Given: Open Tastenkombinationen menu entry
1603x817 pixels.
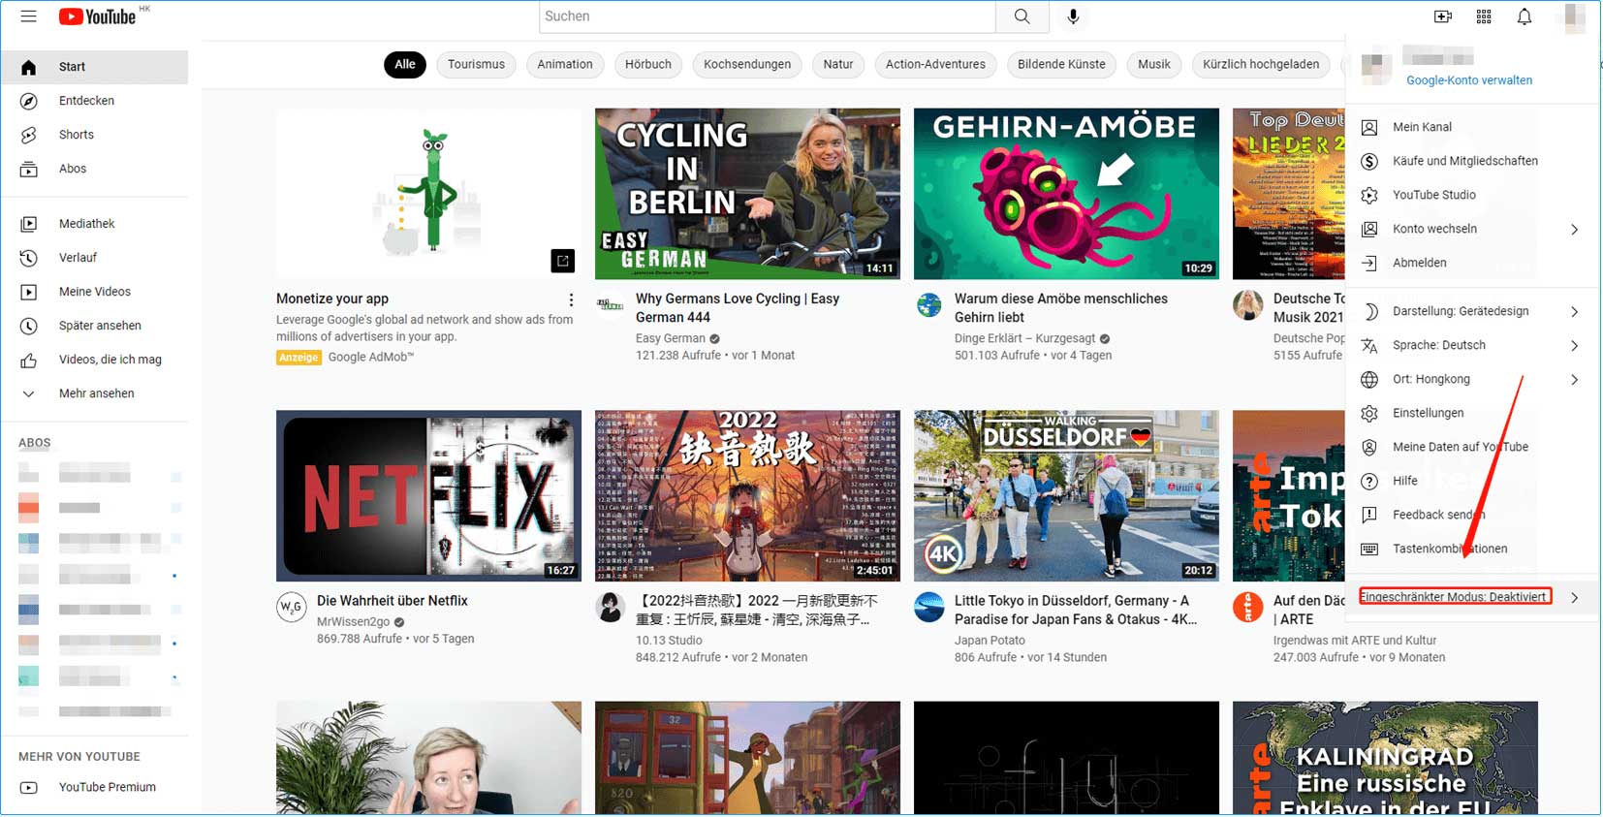Looking at the screenshot, I should (x=1472, y=549).
